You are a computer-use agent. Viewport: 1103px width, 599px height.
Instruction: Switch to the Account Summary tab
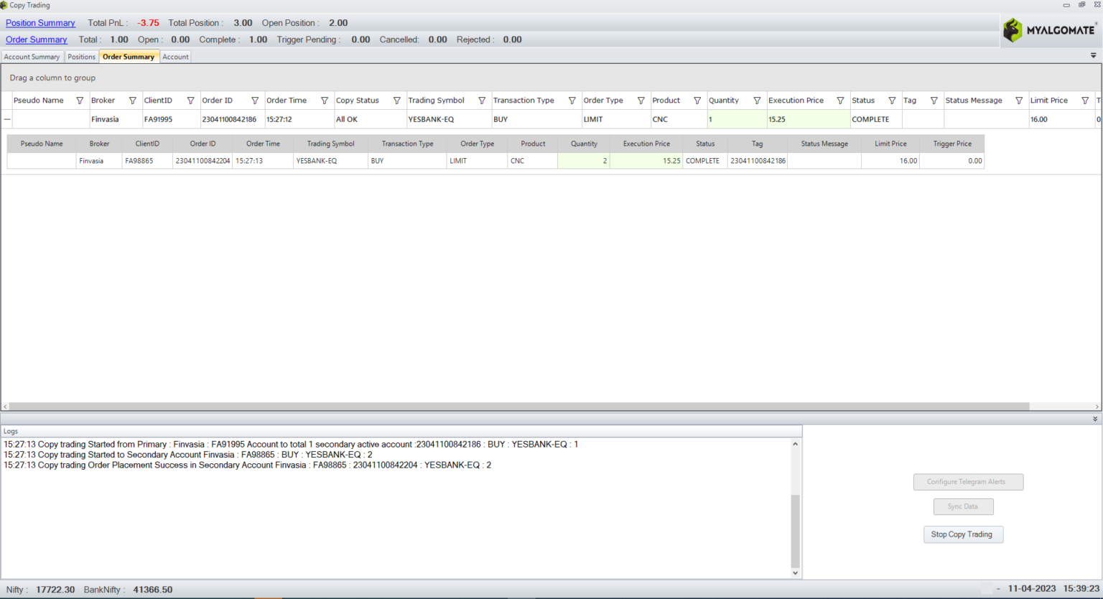click(x=32, y=56)
